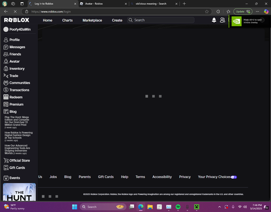Open Blog from the sidebar
Image resolution: width=271 pixels, height=212 pixels.
point(10,112)
